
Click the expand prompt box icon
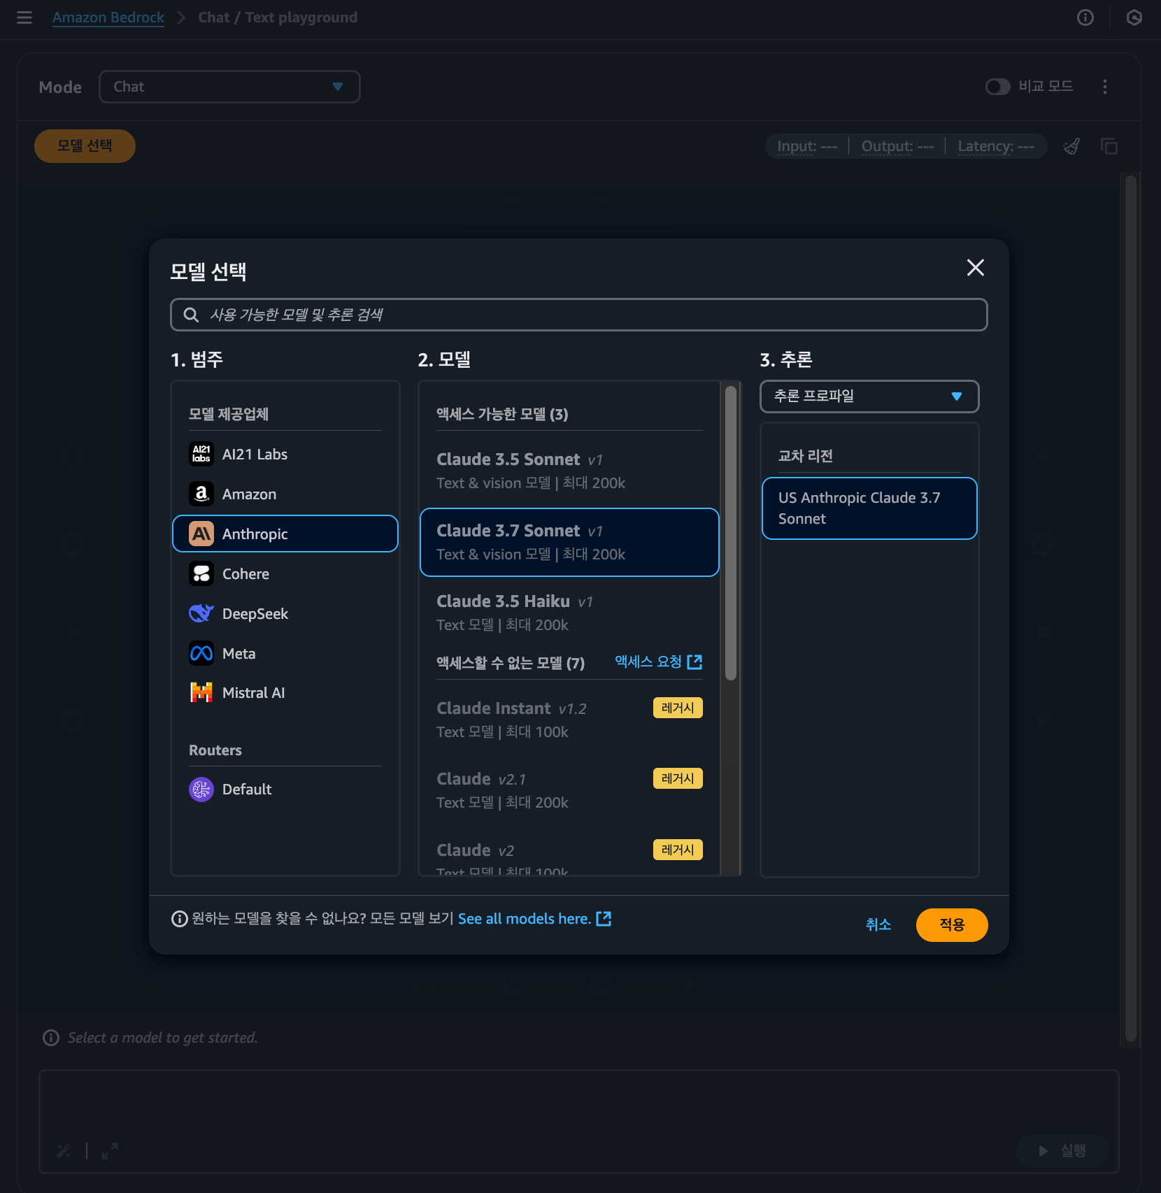[x=110, y=1151]
